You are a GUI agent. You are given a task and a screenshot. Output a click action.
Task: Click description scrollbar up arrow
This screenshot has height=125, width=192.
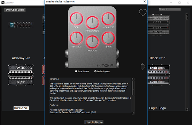coord(133,79)
